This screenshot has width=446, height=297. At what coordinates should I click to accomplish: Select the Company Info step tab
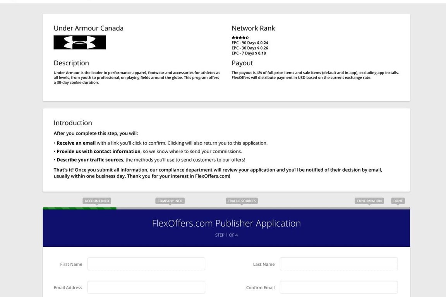(x=170, y=201)
